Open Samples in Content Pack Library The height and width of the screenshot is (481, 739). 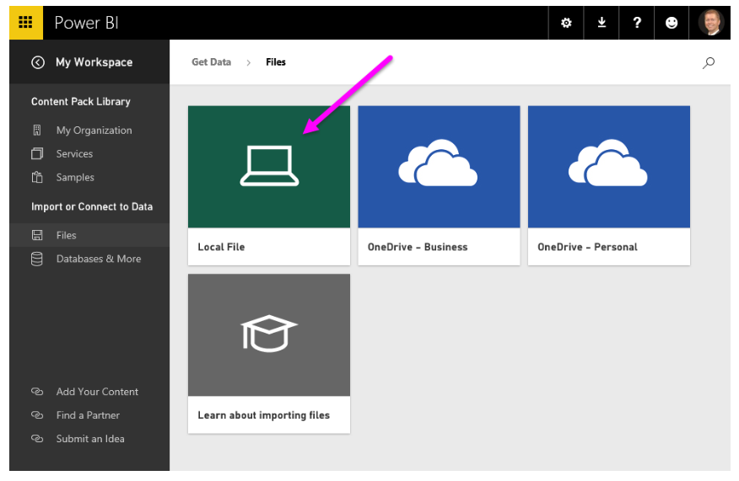75,178
